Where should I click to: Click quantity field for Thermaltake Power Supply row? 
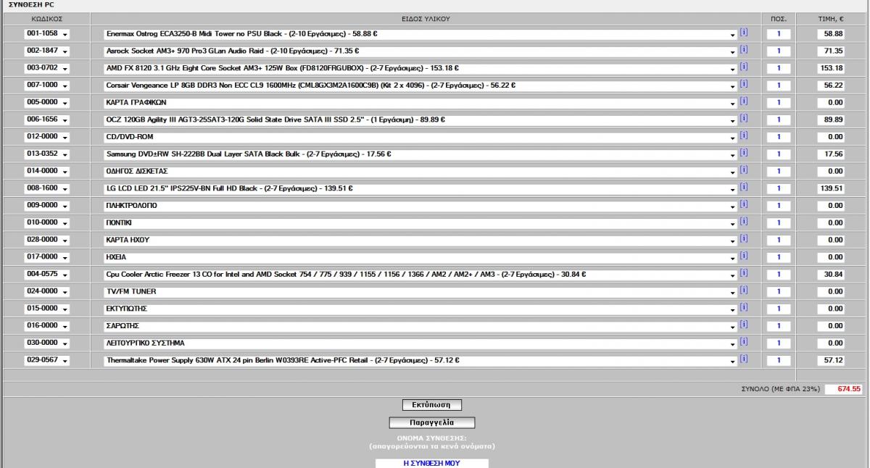[779, 360]
